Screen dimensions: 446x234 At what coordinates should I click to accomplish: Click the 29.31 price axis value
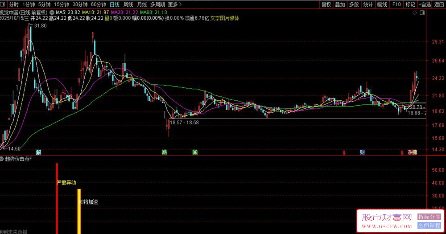coord(438,42)
